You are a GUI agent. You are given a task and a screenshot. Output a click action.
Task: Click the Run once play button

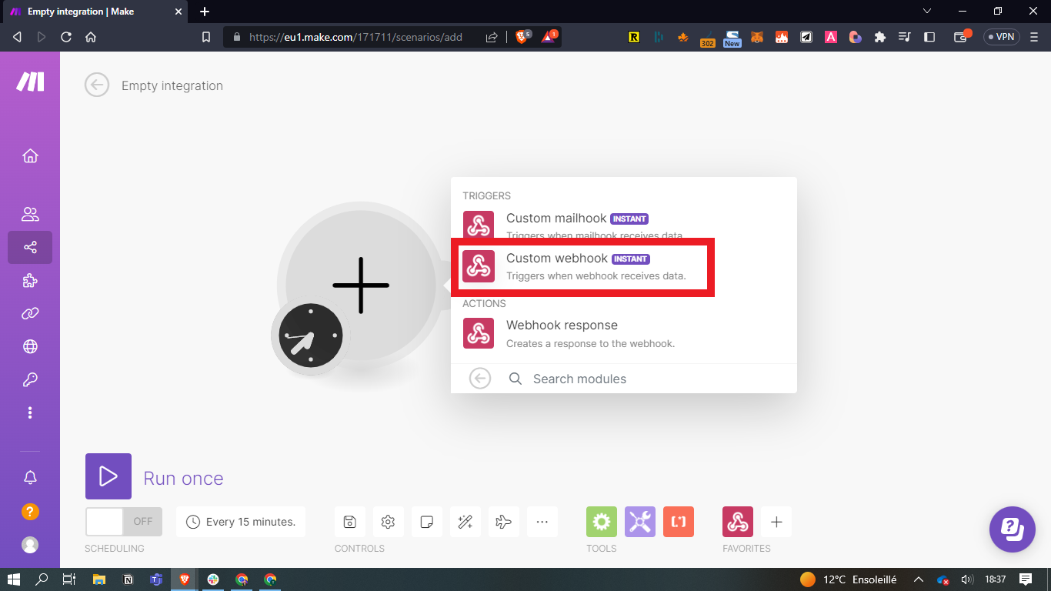coord(108,476)
